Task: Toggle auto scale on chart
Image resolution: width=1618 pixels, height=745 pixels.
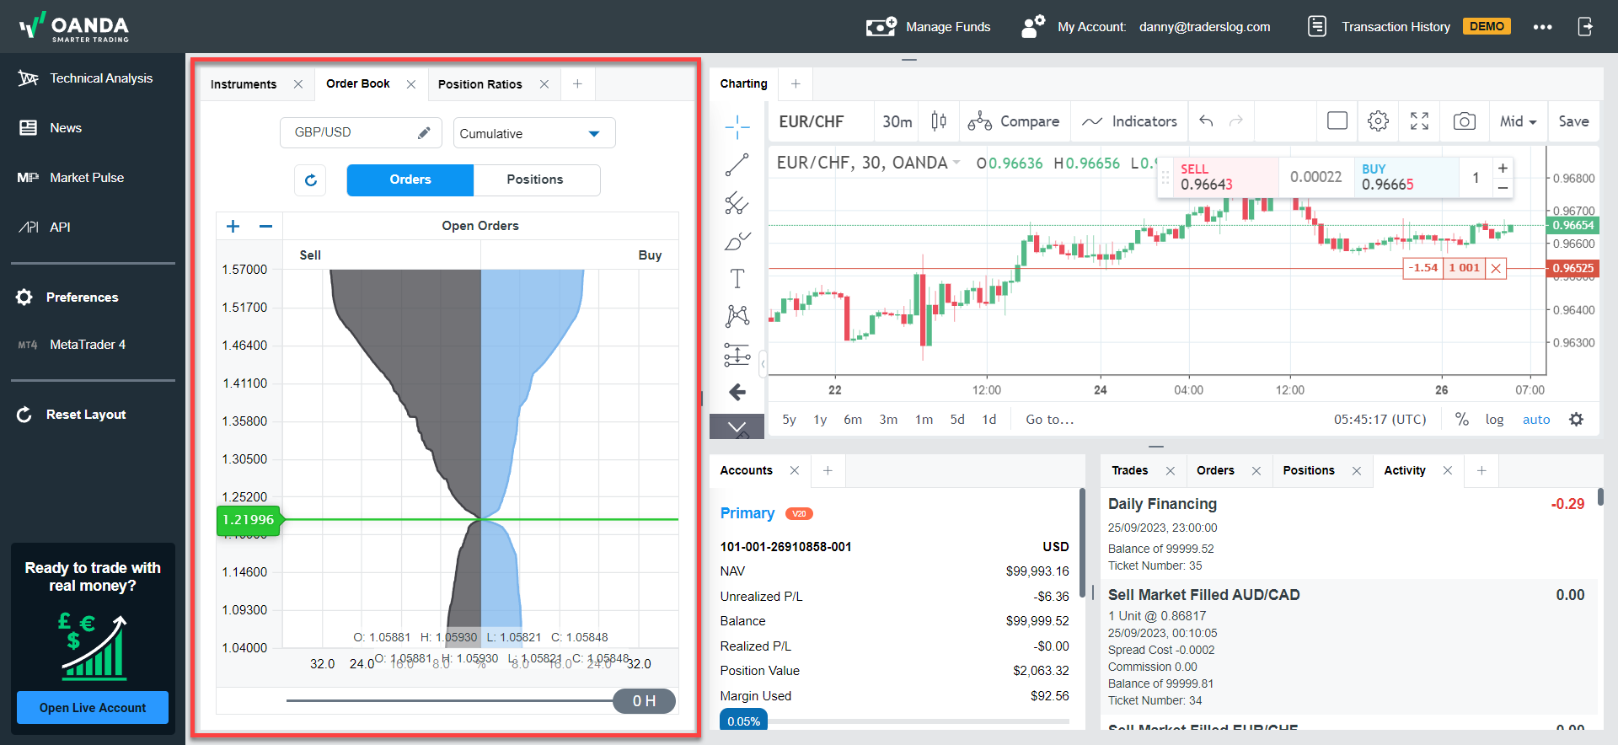Action: tap(1536, 420)
